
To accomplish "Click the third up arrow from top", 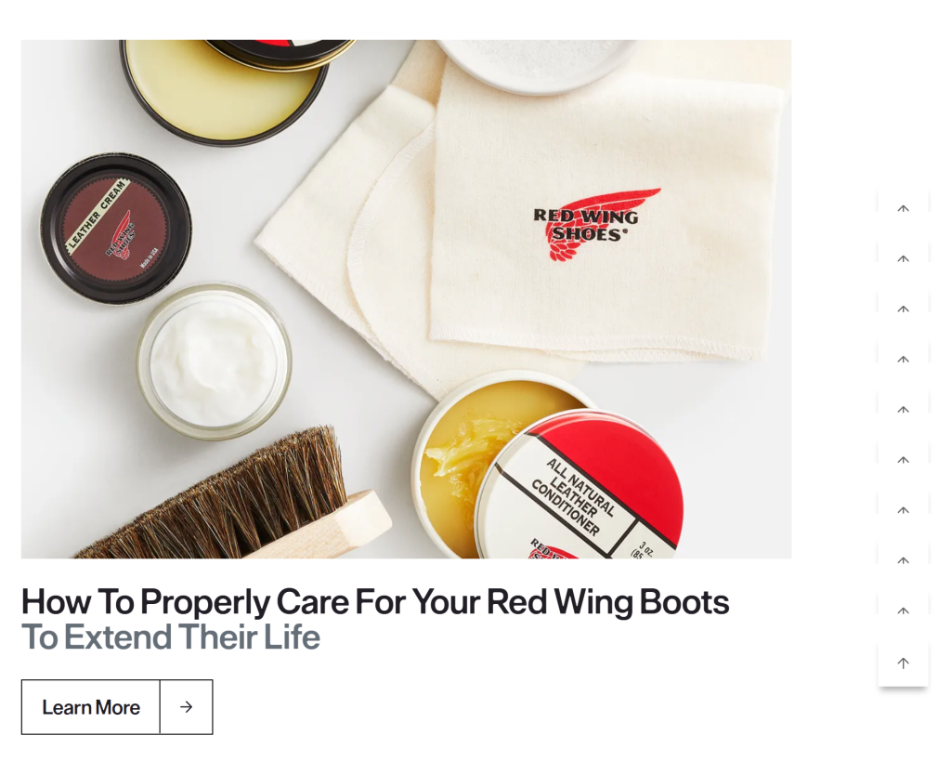I will click(903, 309).
